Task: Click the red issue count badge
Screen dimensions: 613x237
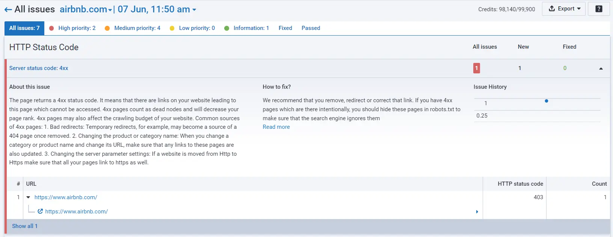Action: point(476,68)
